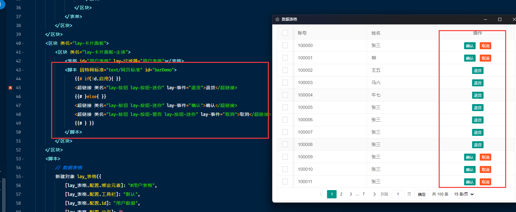This screenshot has width=516, height=212.
Task: Collapse the code fold at line 40
Action: click(x=23, y=43)
